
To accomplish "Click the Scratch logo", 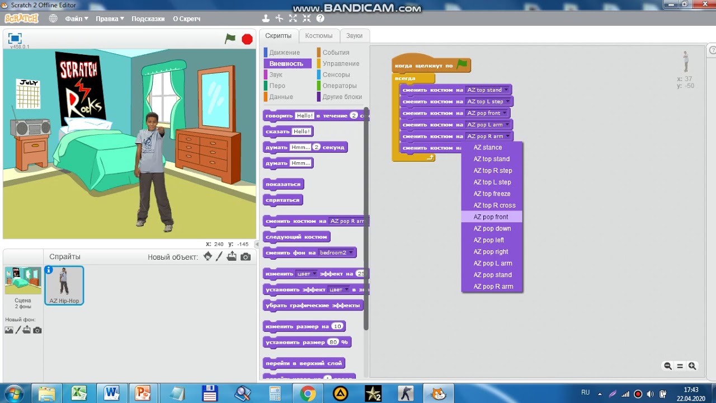I will click(21, 18).
